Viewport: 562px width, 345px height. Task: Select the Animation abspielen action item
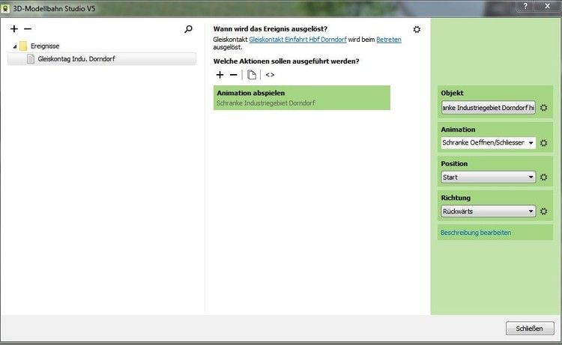coord(301,98)
